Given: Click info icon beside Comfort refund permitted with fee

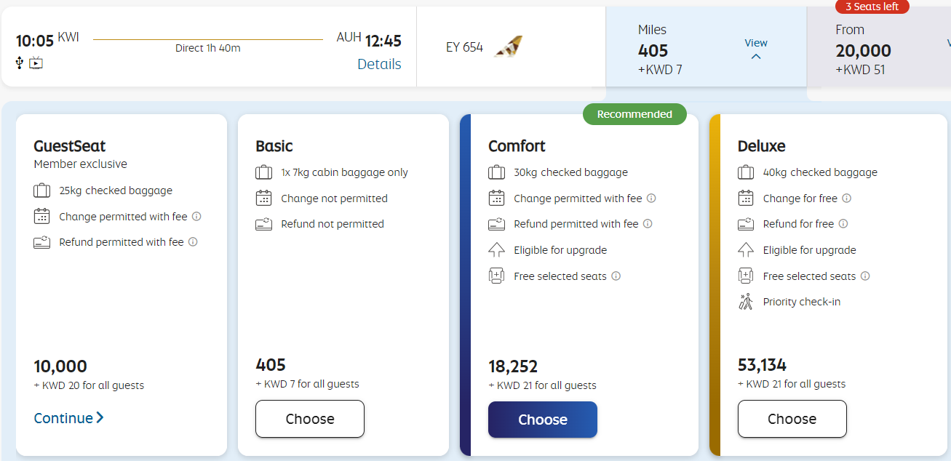Looking at the screenshot, I should pos(648,224).
